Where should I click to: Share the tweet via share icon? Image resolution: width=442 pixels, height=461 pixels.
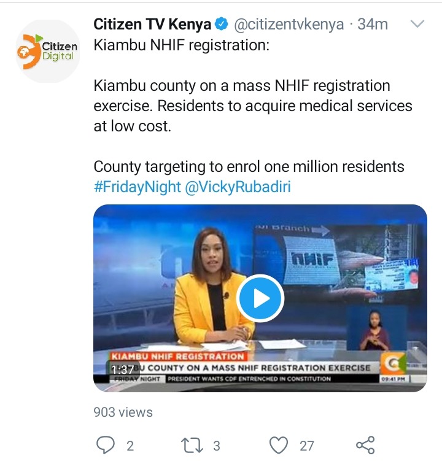coord(365,445)
